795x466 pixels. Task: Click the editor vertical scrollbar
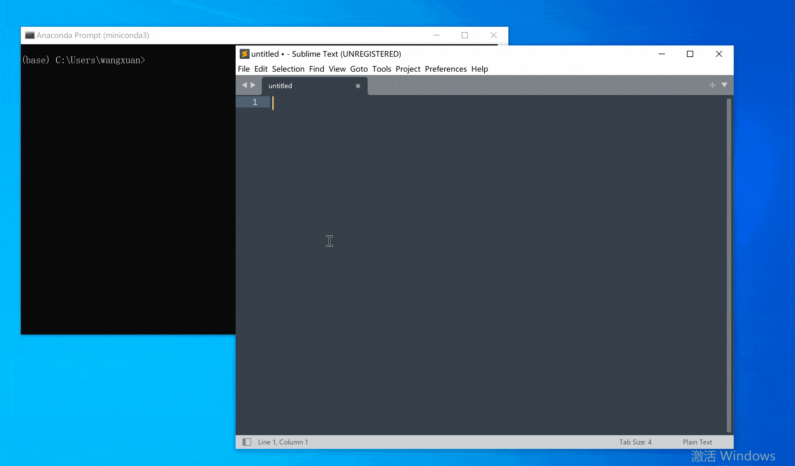coord(729,265)
